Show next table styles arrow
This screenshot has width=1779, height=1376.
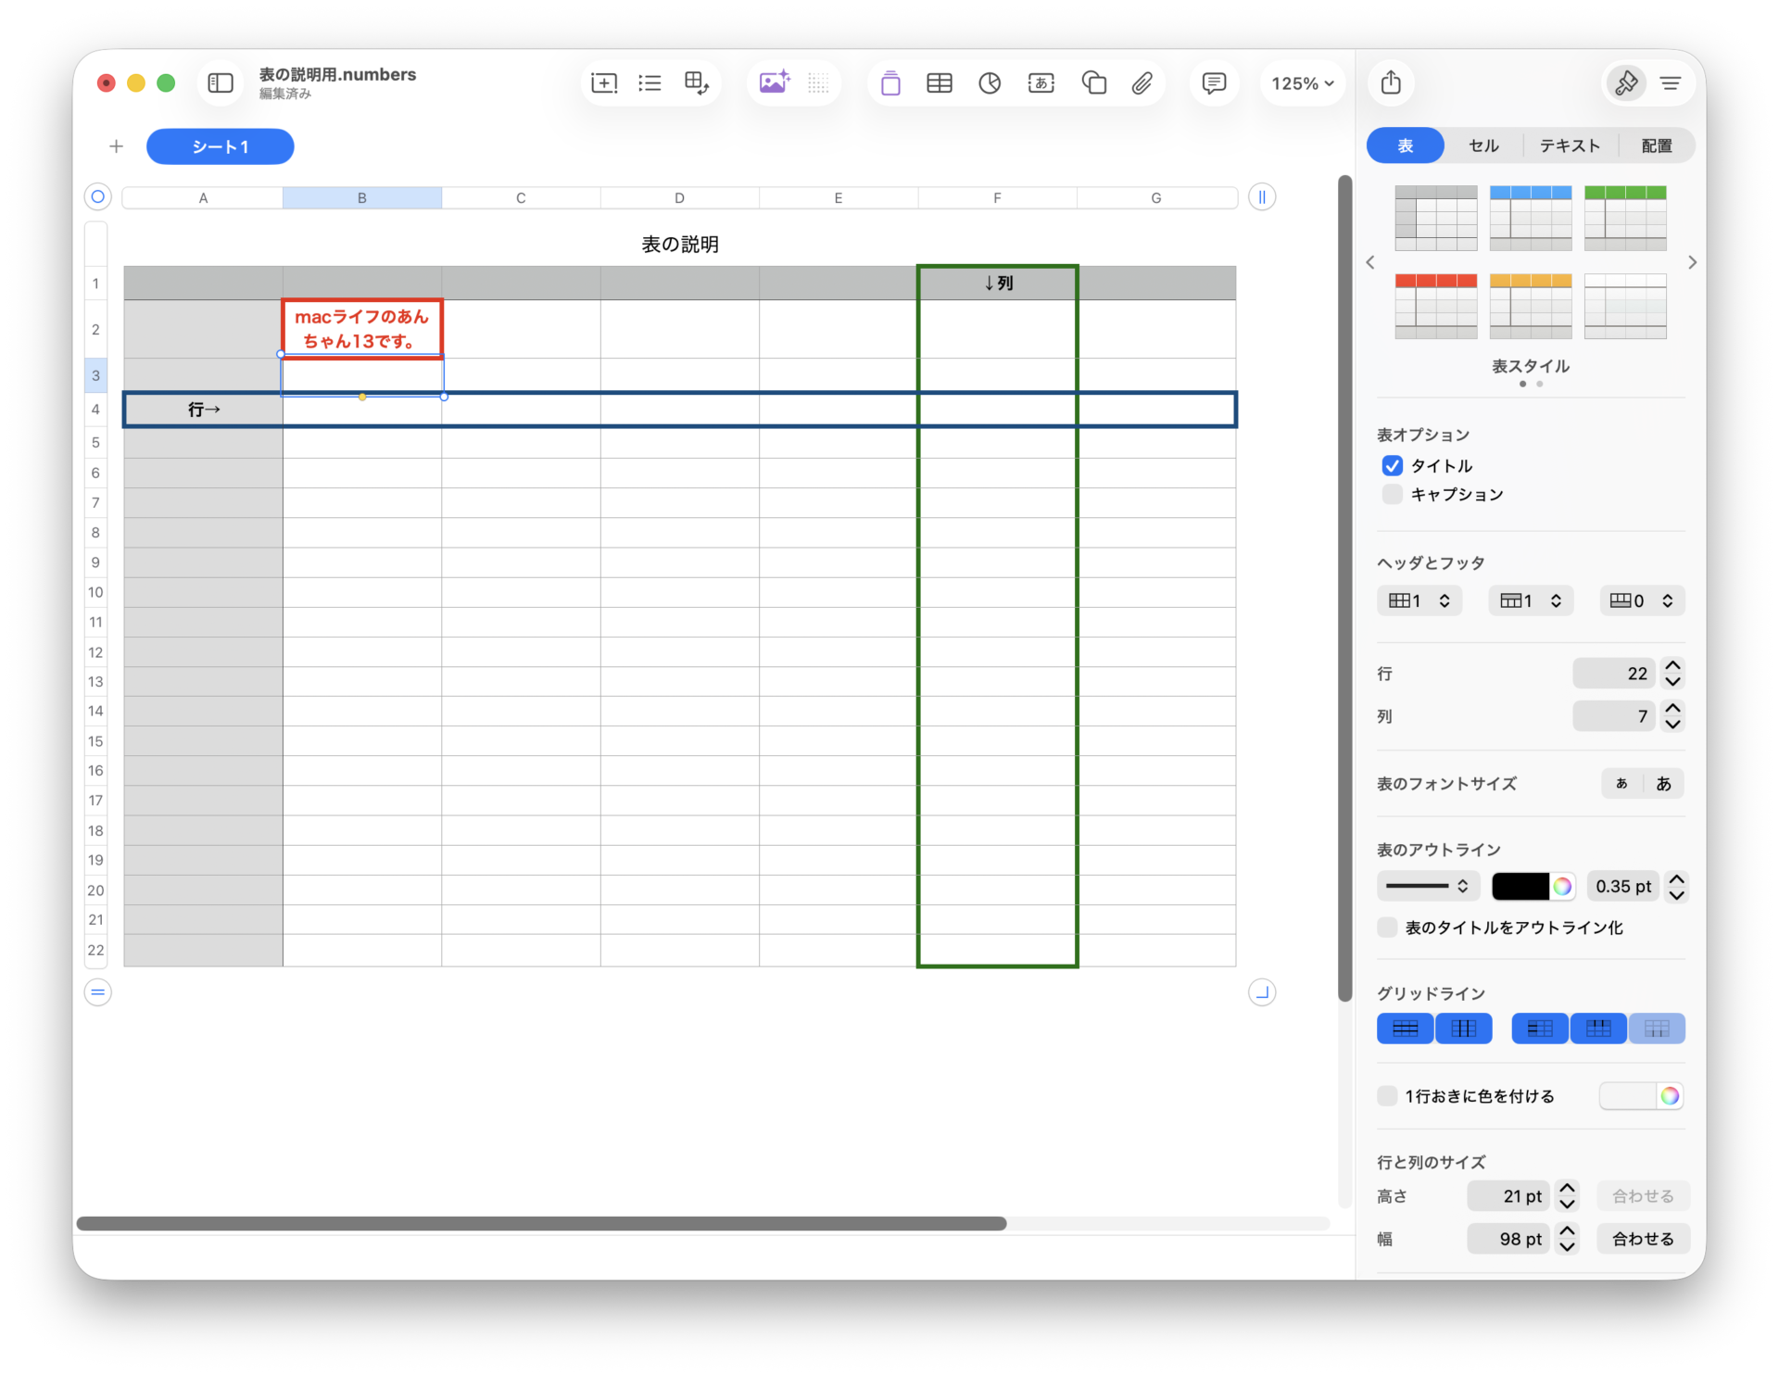point(1692,263)
